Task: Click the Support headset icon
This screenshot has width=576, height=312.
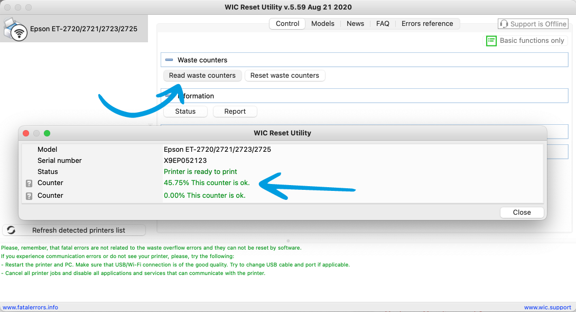Action: click(x=504, y=24)
